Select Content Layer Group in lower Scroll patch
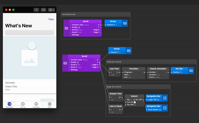 coord(79,60)
